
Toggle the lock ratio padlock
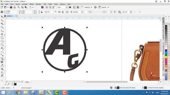[x=42, y=12]
